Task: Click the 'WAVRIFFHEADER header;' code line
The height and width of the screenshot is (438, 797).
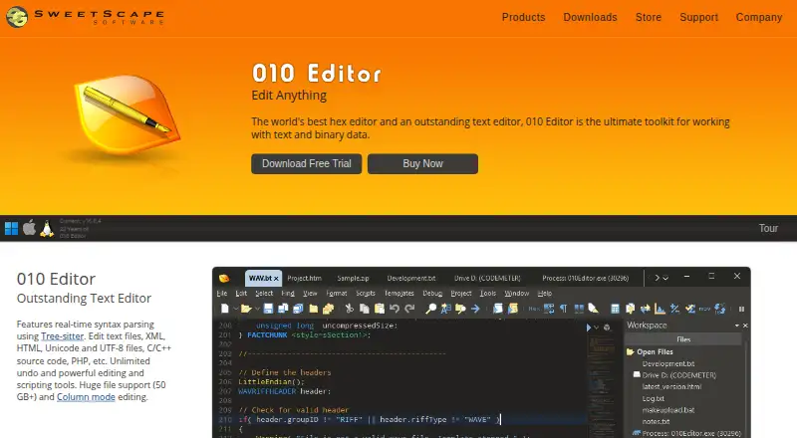Action: tap(284, 391)
